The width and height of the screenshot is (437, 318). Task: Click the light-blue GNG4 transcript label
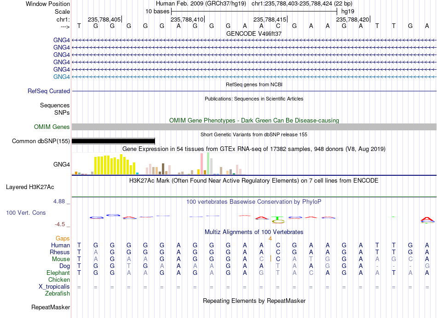coord(62,77)
